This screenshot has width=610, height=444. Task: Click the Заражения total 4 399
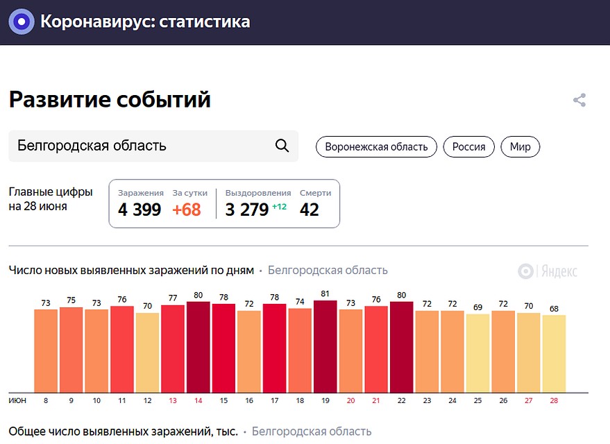(x=139, y=210)
